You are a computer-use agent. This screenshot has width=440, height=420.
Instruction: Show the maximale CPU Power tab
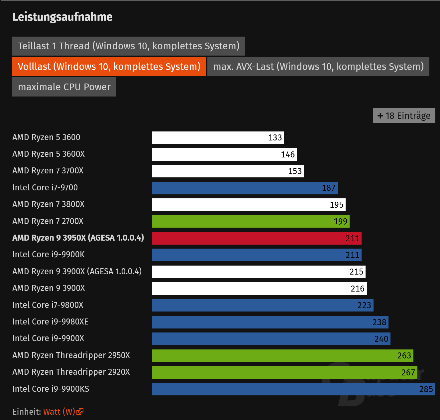point(64,87)
